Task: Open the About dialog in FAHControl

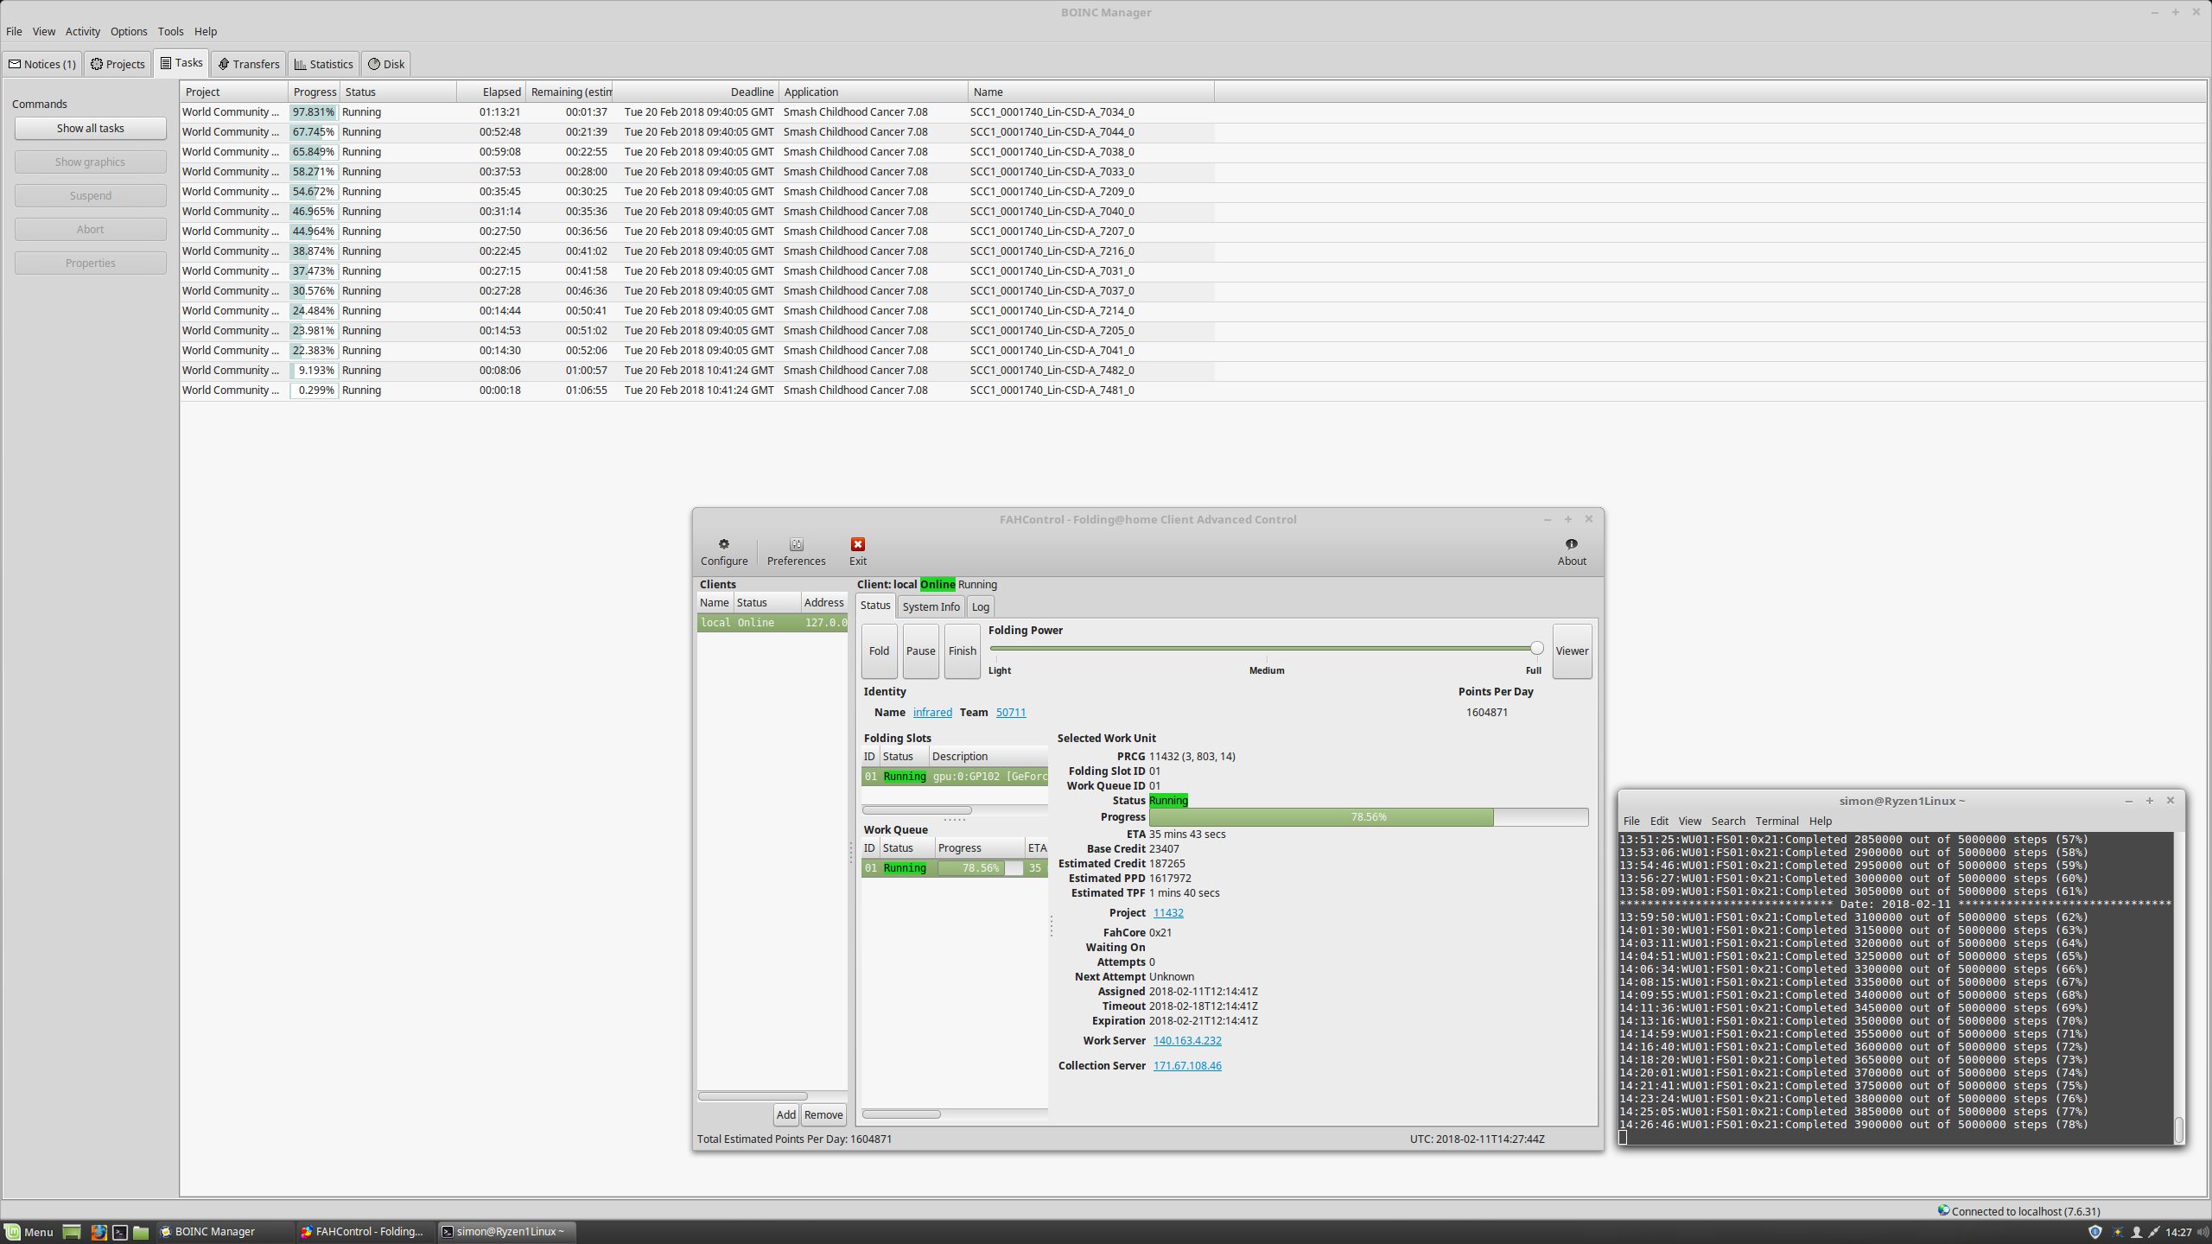Action: point(1572,552)
